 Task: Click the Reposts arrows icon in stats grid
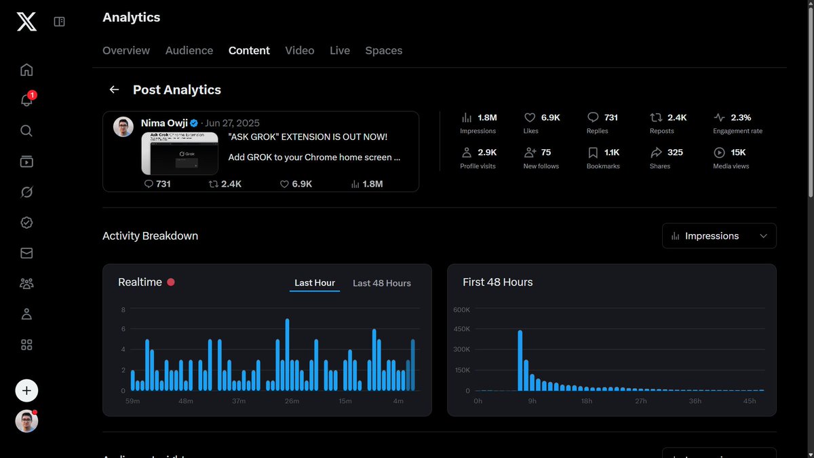[656, 117]
